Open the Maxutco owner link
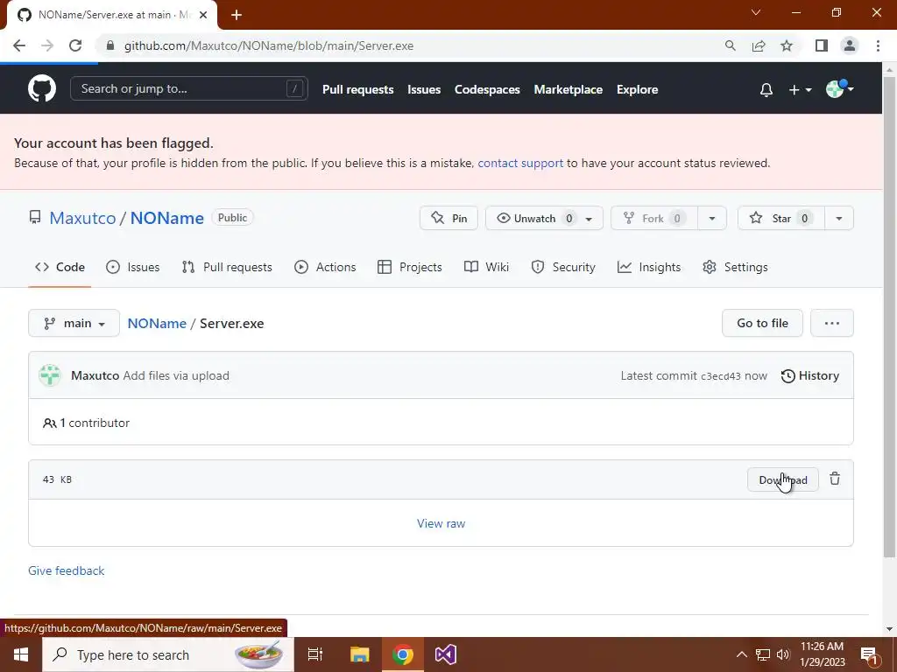Image resolution: width=897 pixels, height=672 pixels. tap(82, 218)
